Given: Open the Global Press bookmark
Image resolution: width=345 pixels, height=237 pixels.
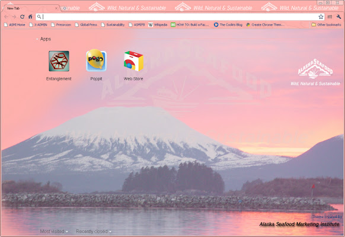Looking at the screenshot, I should [x=86, y=25].
